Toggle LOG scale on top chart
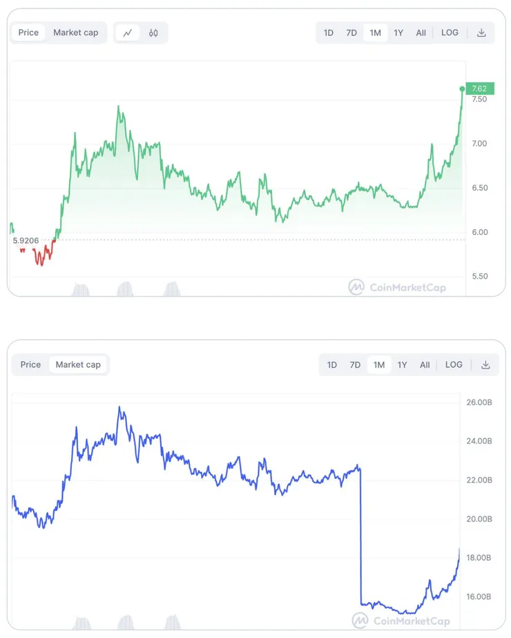The height and width of the screenshot is (638, 511). tap(450, 32)
